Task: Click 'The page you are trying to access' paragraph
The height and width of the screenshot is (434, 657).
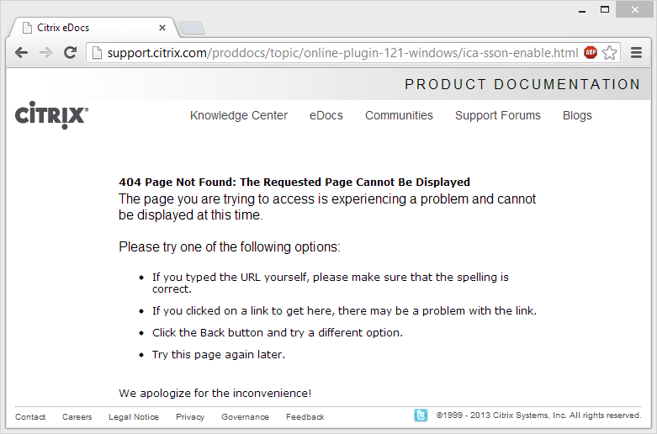Action: (327, 207)
